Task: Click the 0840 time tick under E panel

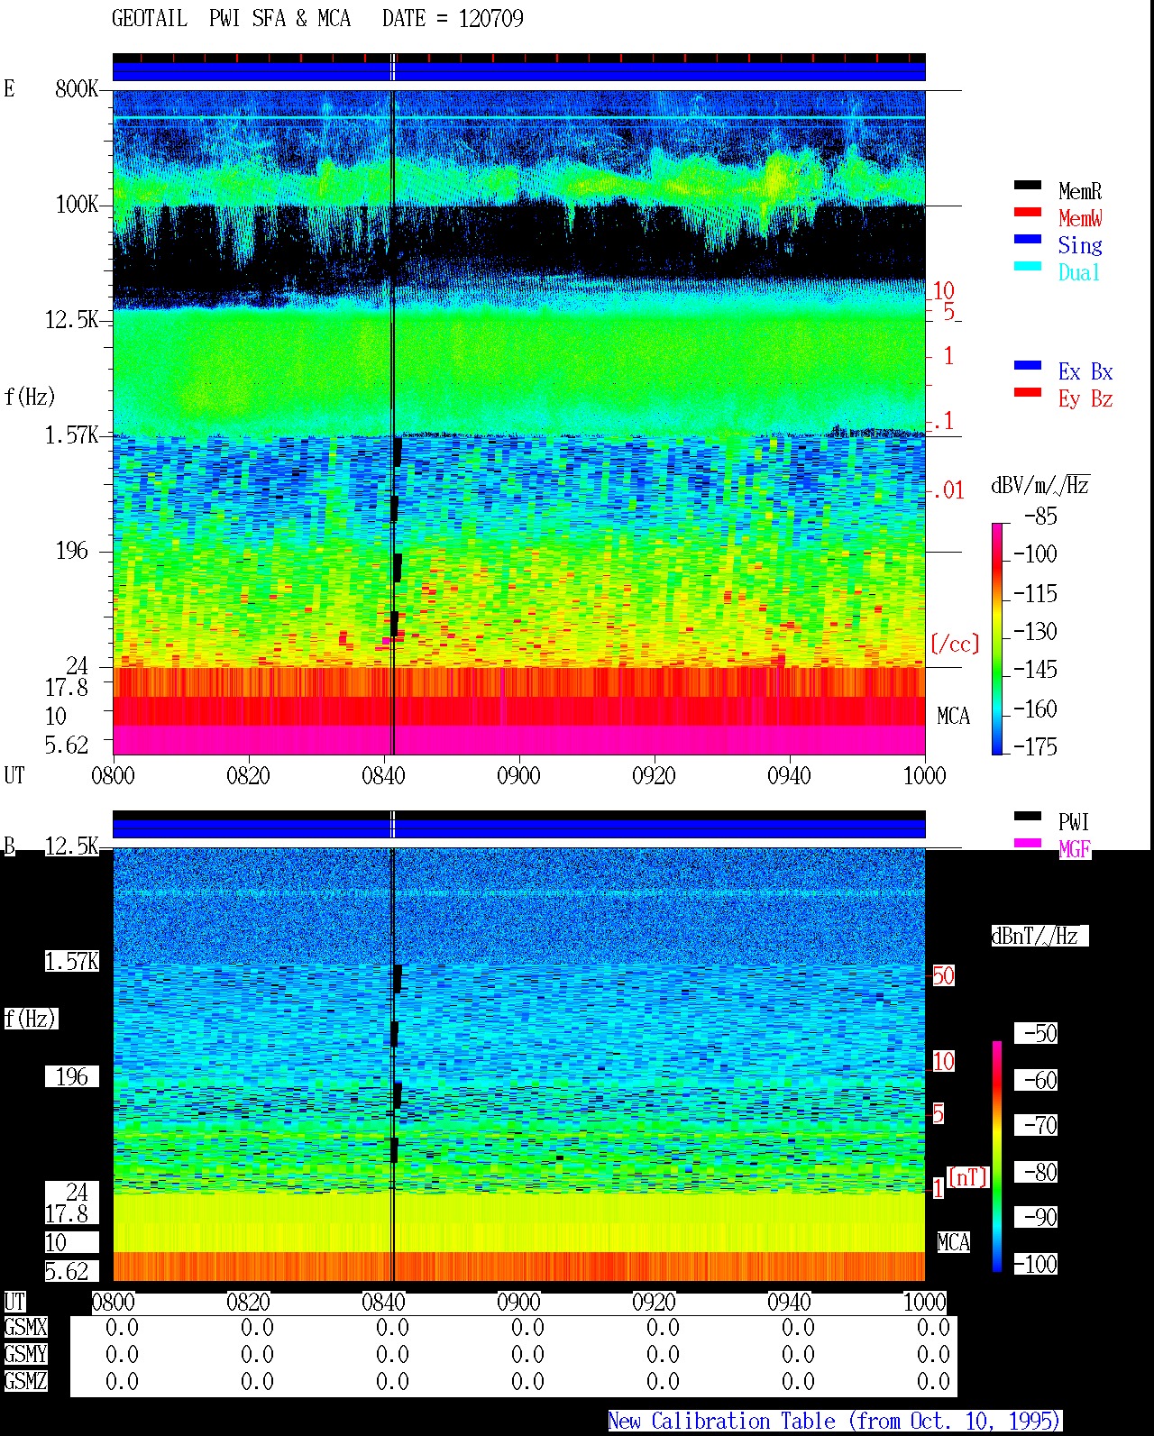Action: [383, 776]
